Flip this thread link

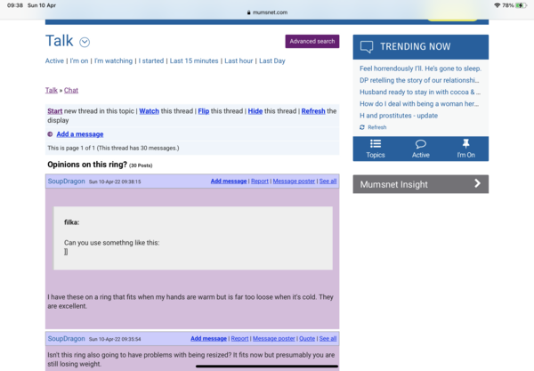click(x=204, y=111)
